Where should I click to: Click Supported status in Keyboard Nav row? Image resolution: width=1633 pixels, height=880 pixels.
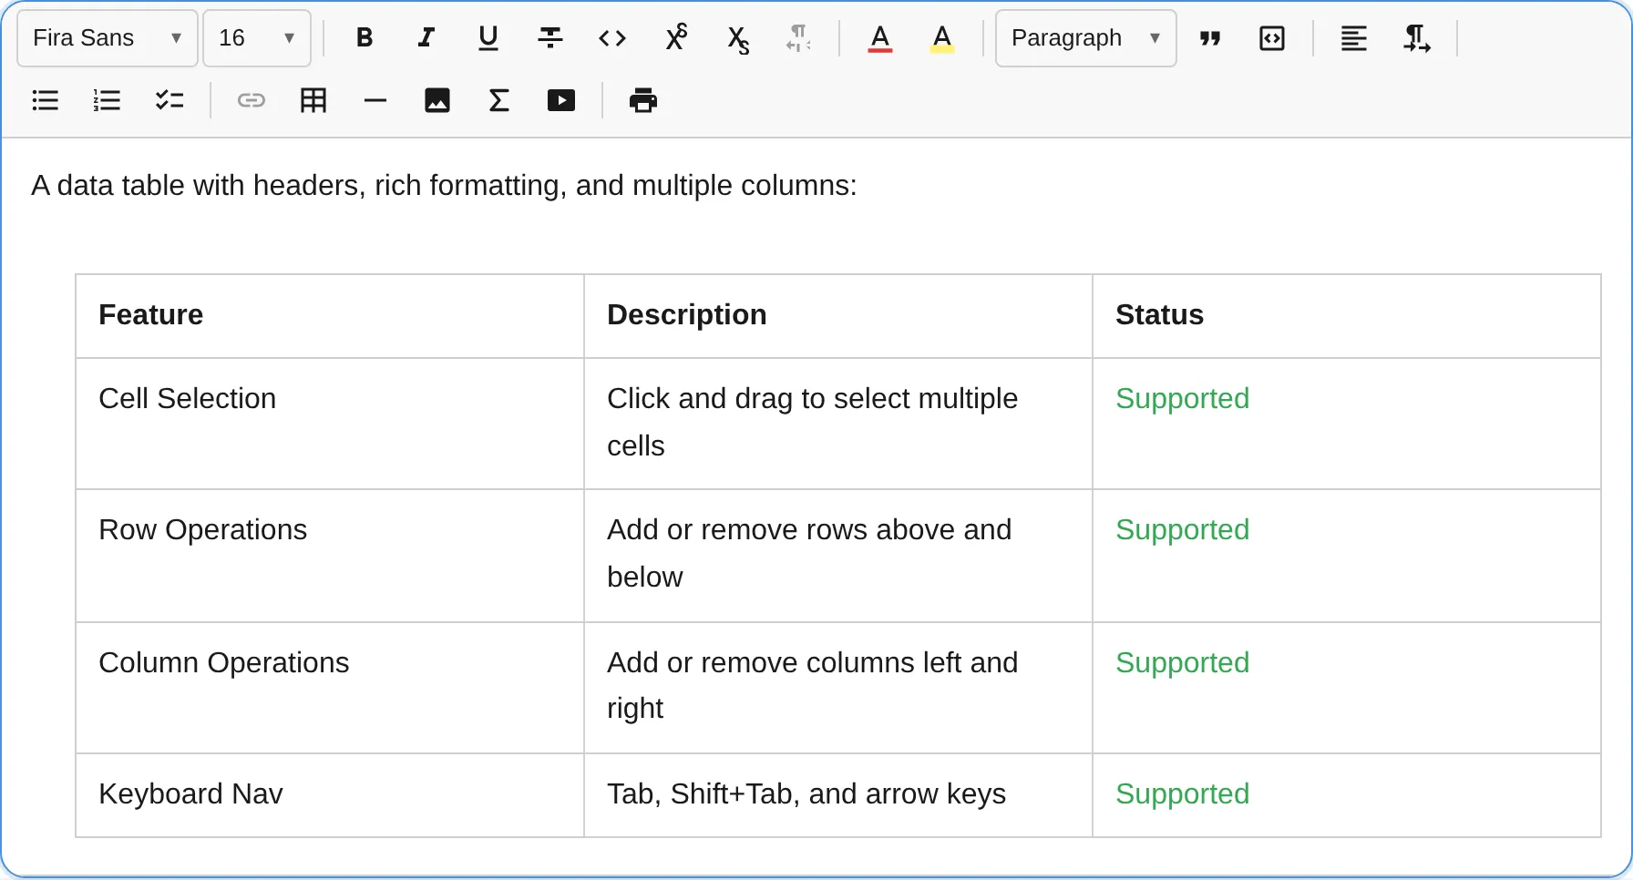(x=1182, y=794)
